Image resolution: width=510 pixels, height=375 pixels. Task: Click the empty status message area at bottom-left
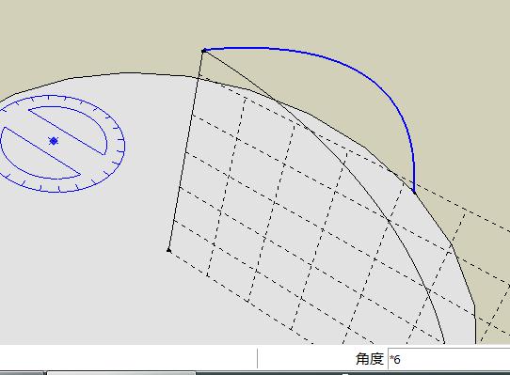(128, 358)
